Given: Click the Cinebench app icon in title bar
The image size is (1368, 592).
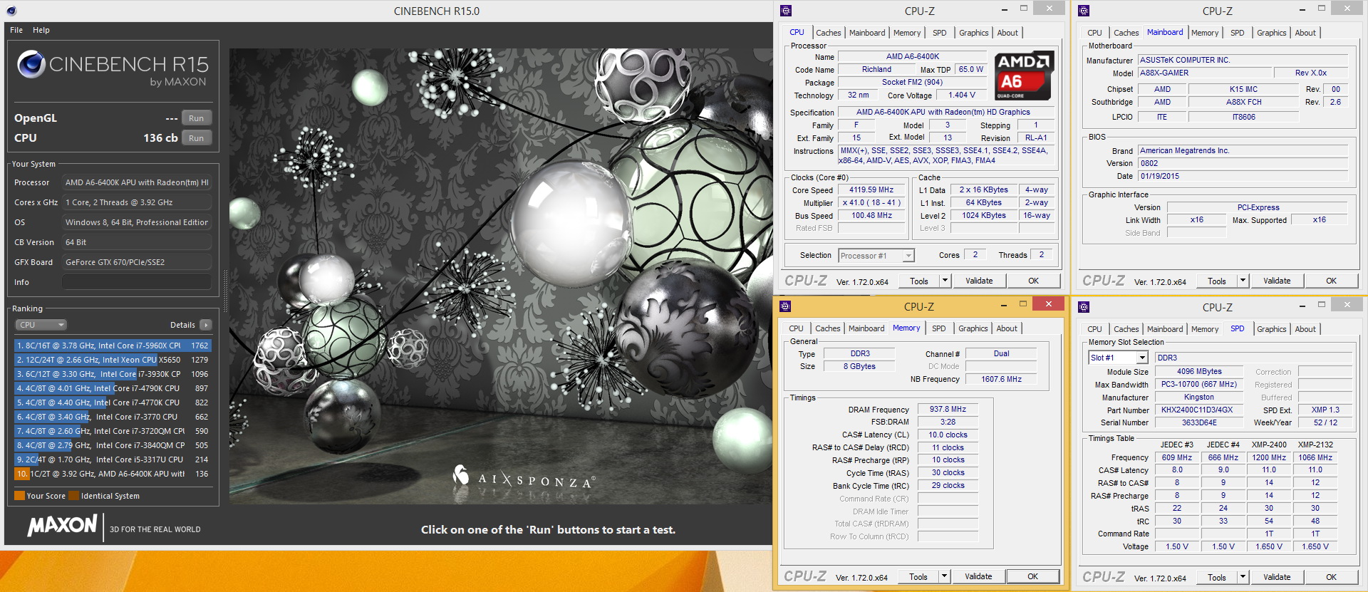Looking at the screenshot, I should [x=11, y=11].
